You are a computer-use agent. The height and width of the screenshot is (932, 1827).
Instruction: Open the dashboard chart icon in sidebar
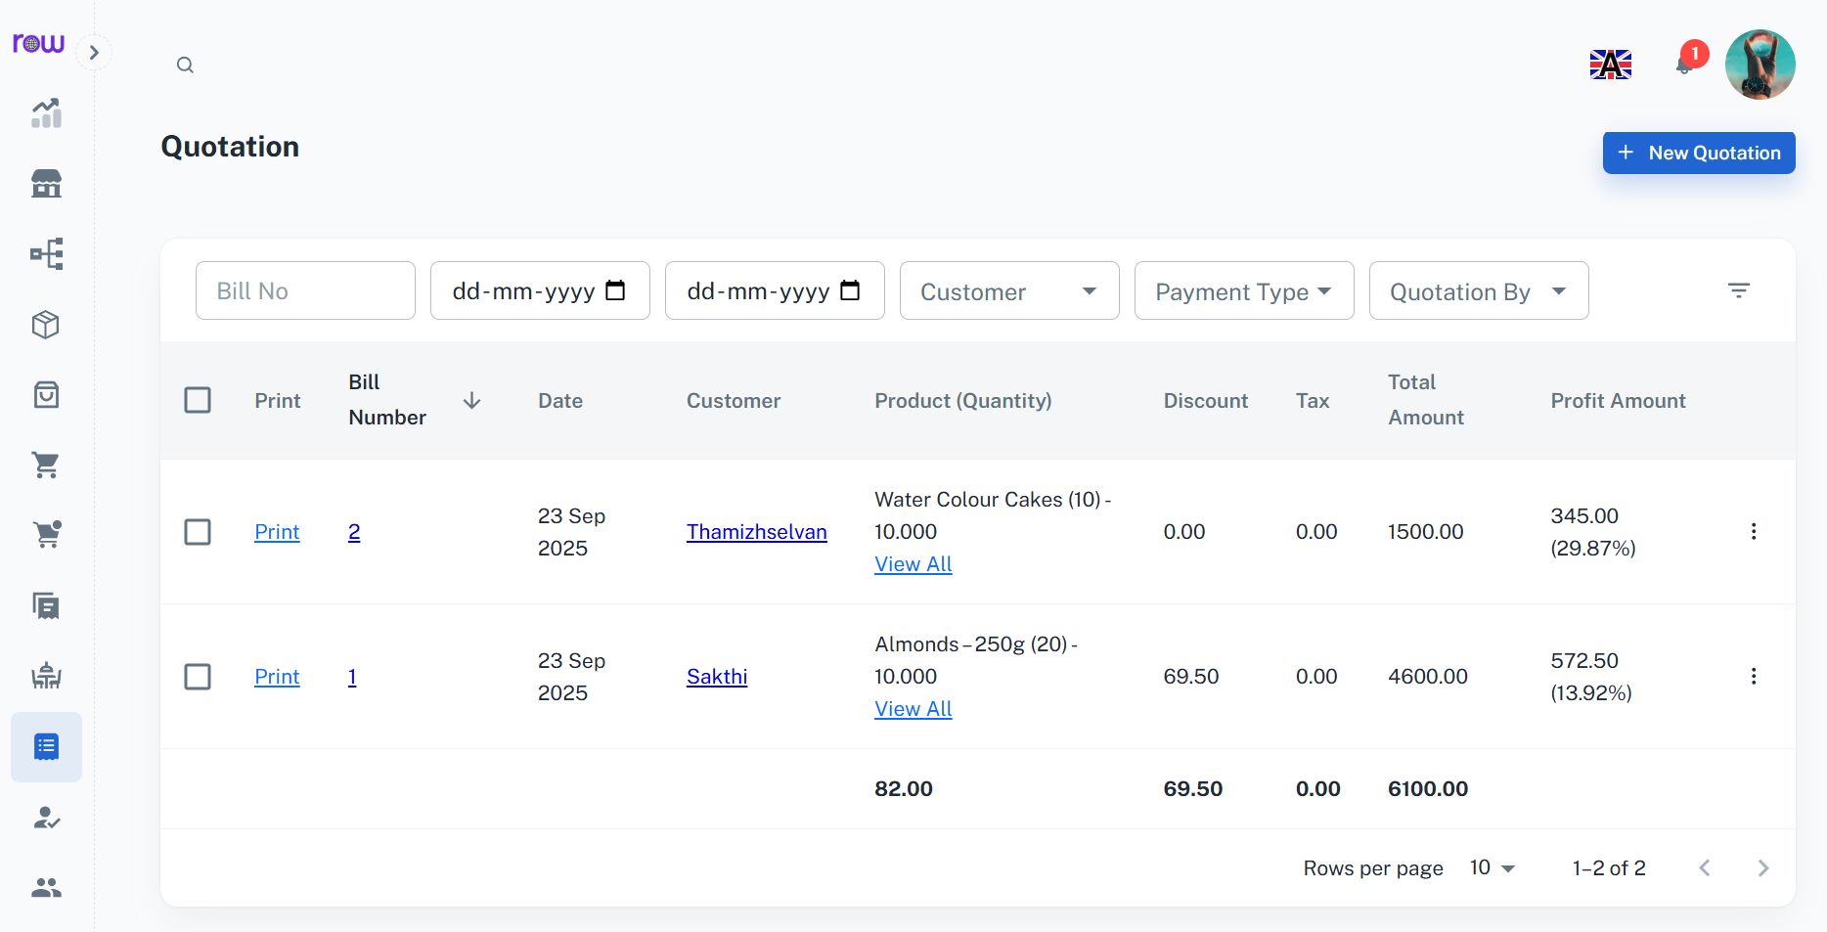coord(46,113)
